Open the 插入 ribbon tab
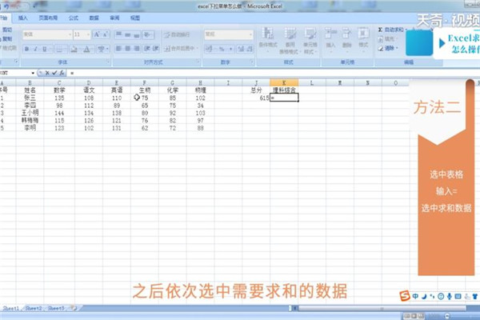480x320 pixels. (x=23, y=18)
